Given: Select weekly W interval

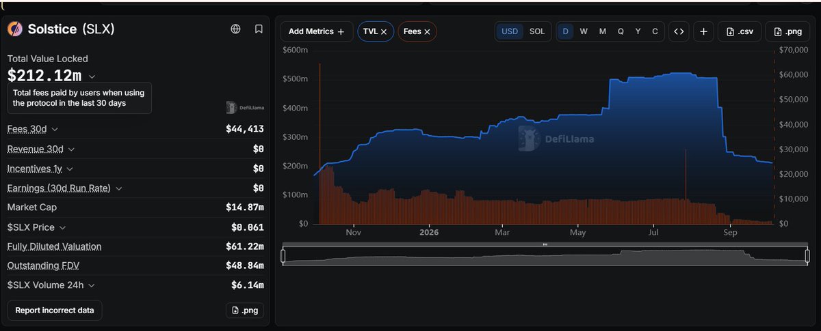Looking at the screenshot, I should [584, 31].
